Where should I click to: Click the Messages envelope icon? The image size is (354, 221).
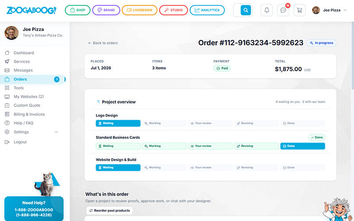[x=7, y=70]
